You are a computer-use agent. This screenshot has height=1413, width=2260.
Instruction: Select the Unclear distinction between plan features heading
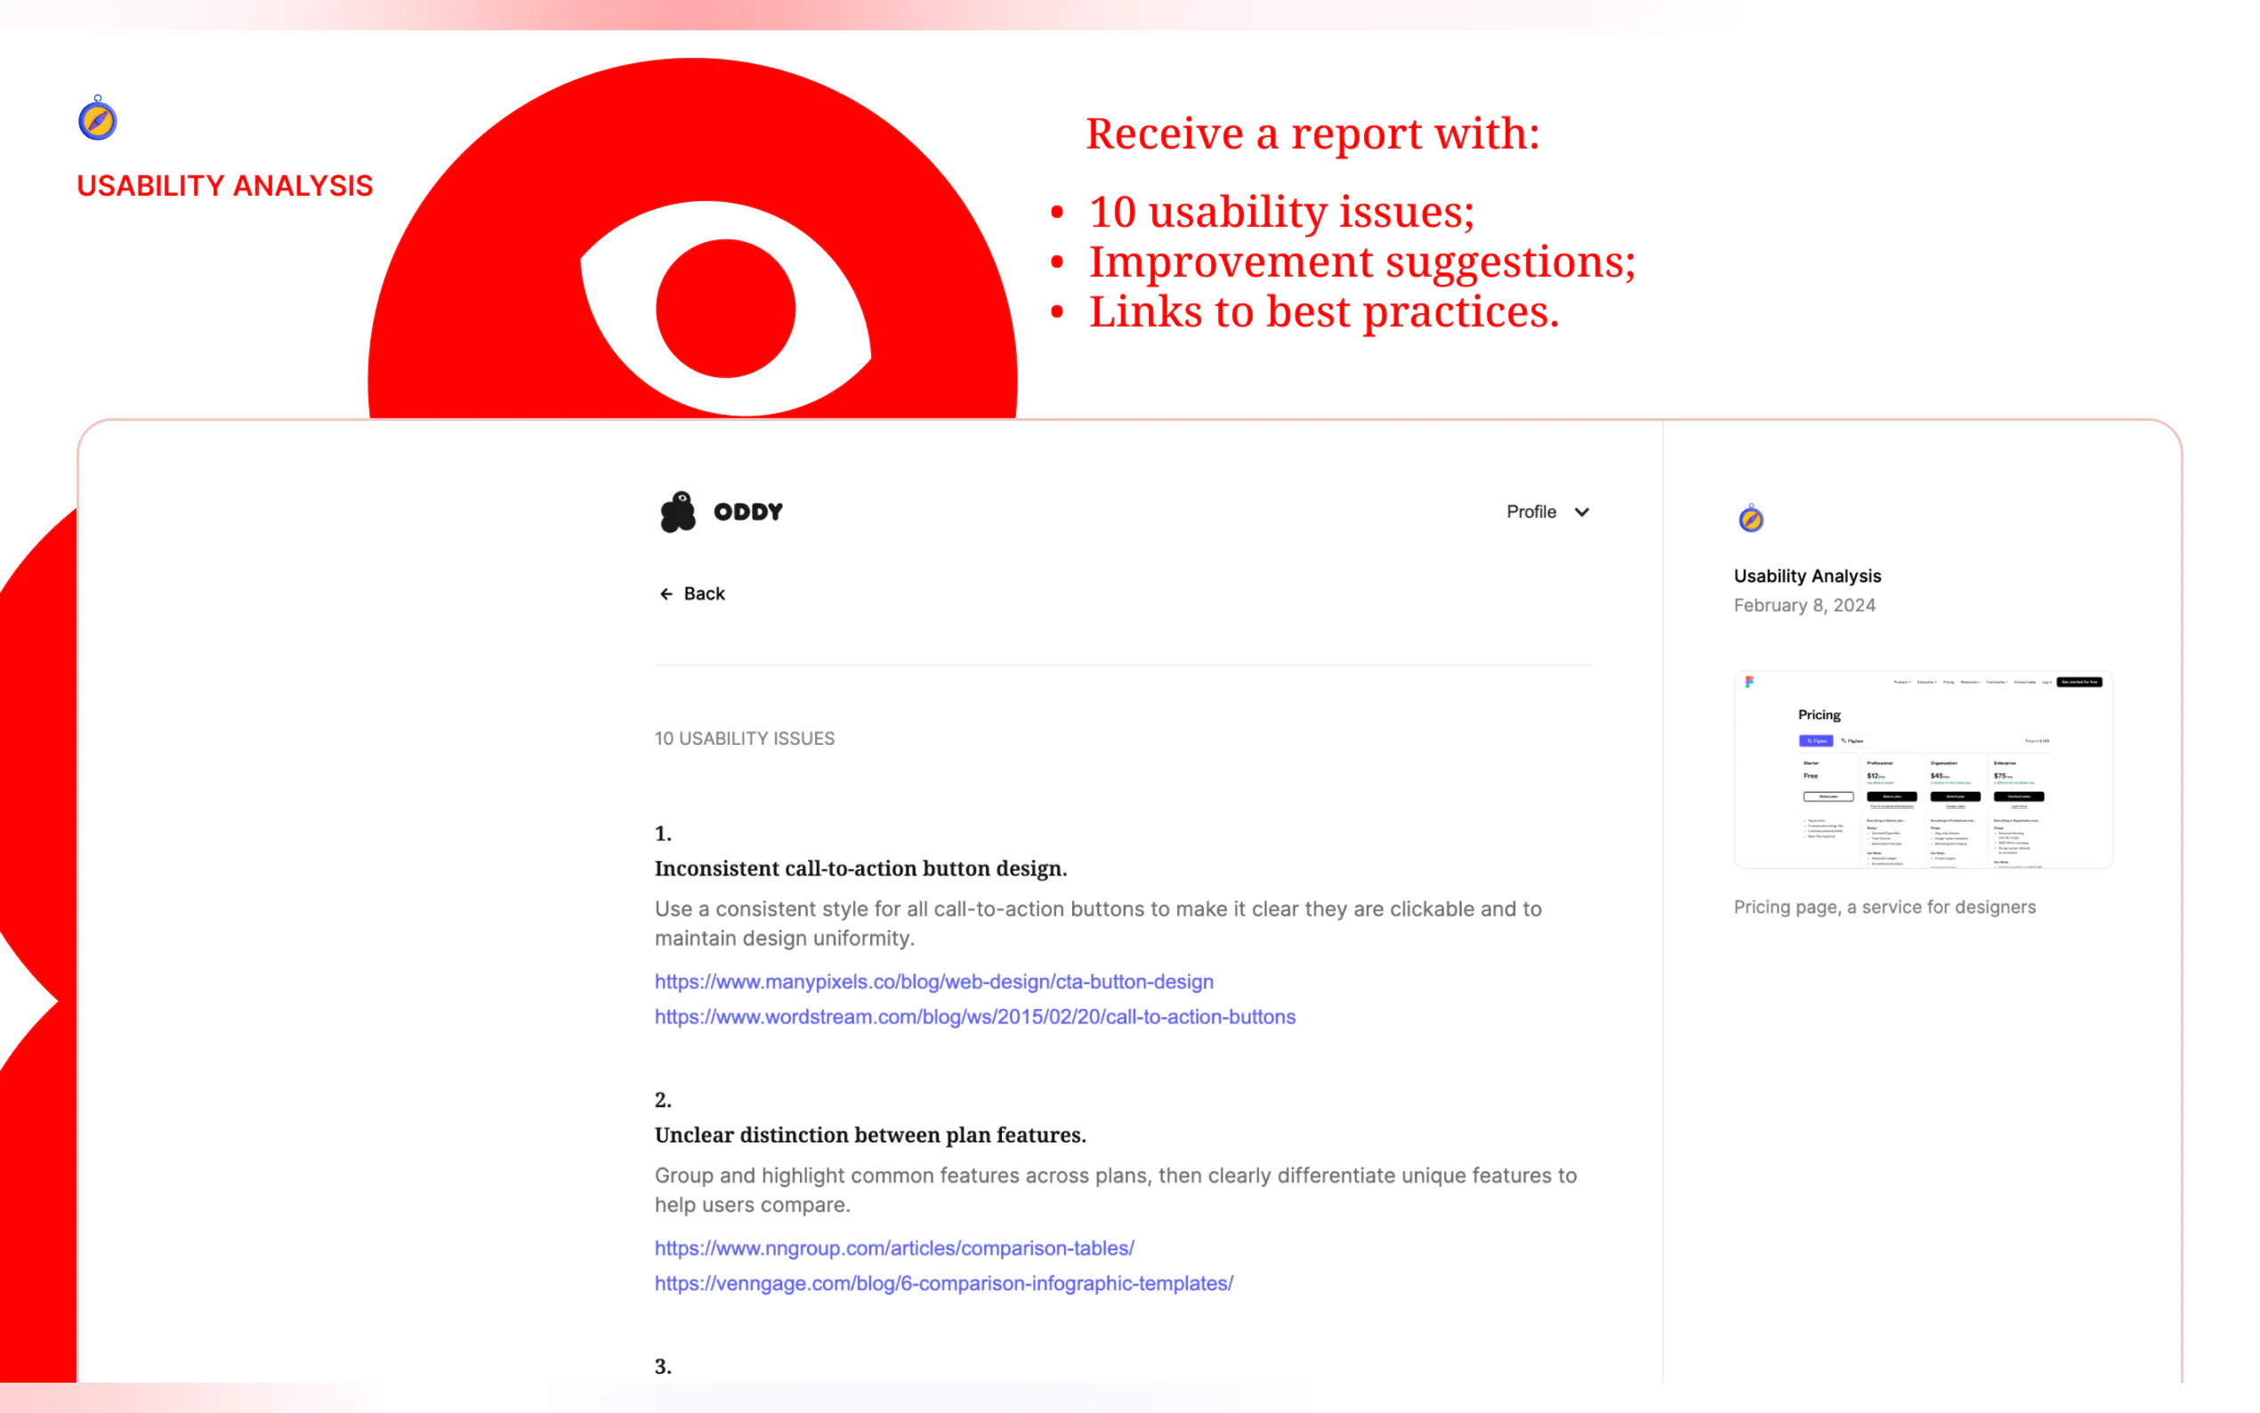click(870, 1135)
